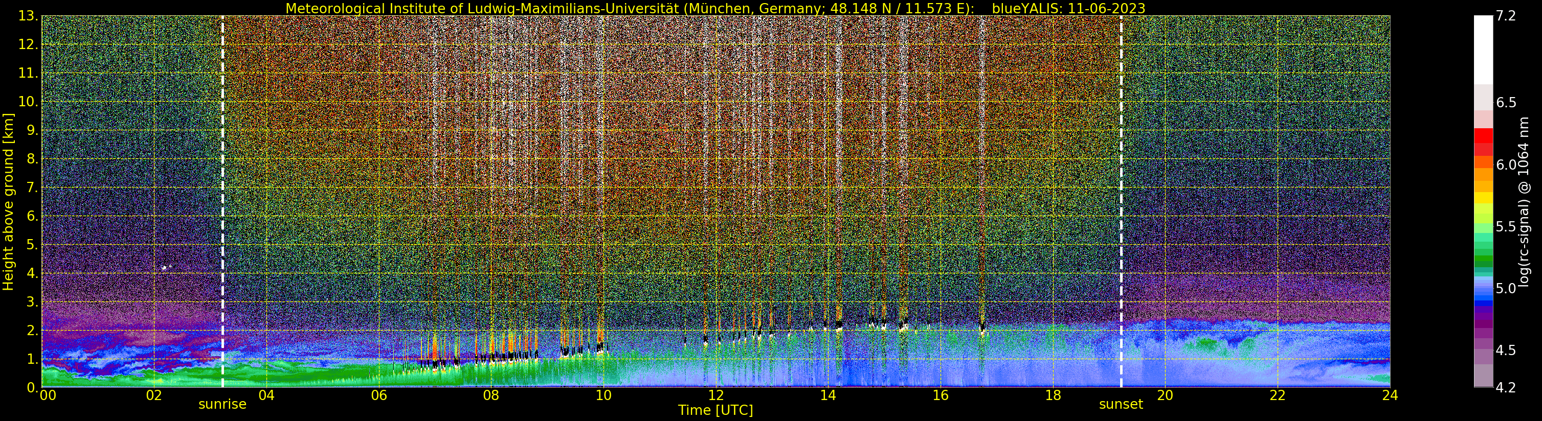Click time axis tick 24
The height and width of the screenshot is (421, 1542).
pos(1390,395)
